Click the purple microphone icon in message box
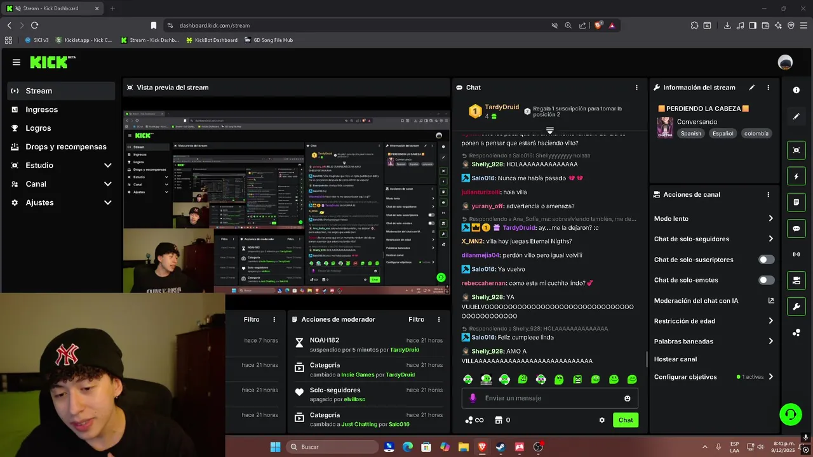The height and width of the screenshot is (457, 813). tap(473, 398)
